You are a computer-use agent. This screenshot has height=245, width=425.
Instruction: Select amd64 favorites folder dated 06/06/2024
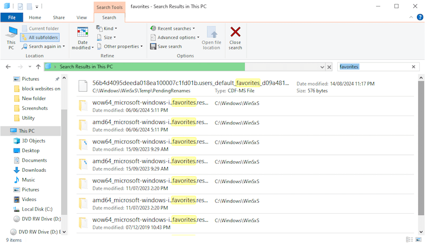click(245, 126)
